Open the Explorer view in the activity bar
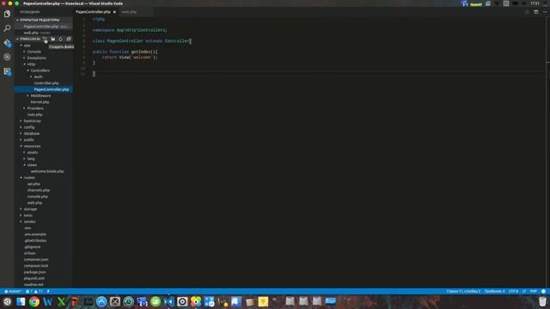The width and height of the screenshot is (550, 309). click(7, 14)
